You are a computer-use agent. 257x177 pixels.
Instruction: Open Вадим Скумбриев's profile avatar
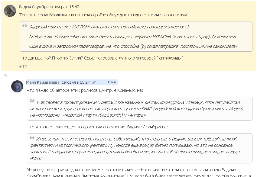click(x=10, y=11)
